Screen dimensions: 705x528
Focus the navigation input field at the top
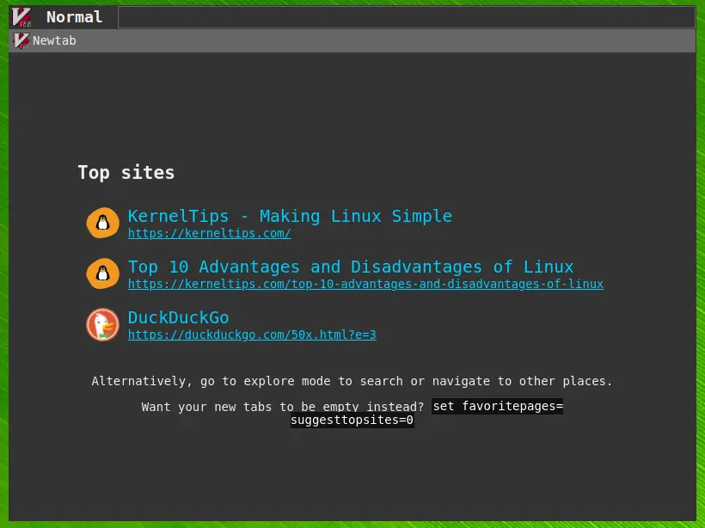coord(407,17)
